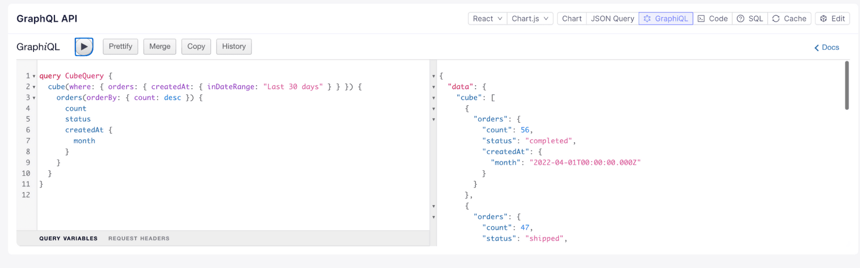Collapse query CubeQuery fold arrow on line 1
This screenshot has width=860, height=268.
tap(34, 76)
